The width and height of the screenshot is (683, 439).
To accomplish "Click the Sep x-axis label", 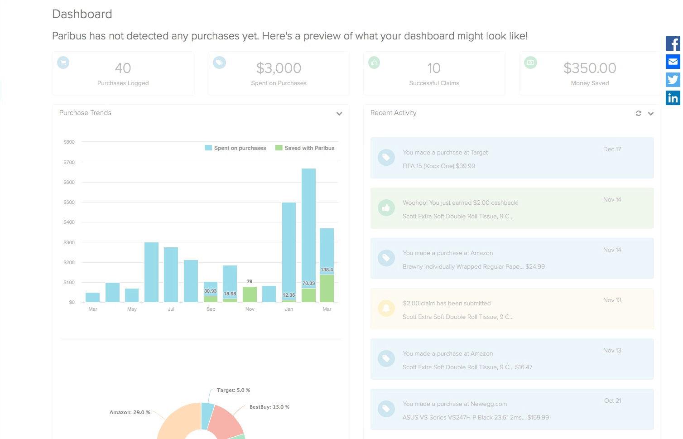I will tap(211, 309).
